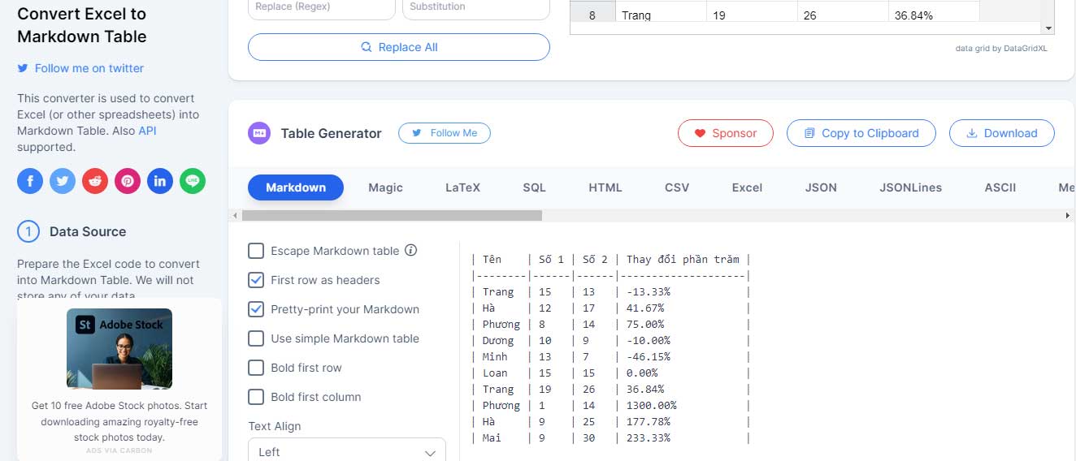The image size is (1076, 461).
Task: Click the 1300.00% value in Markdown output
Action: (x=652, y=405)
